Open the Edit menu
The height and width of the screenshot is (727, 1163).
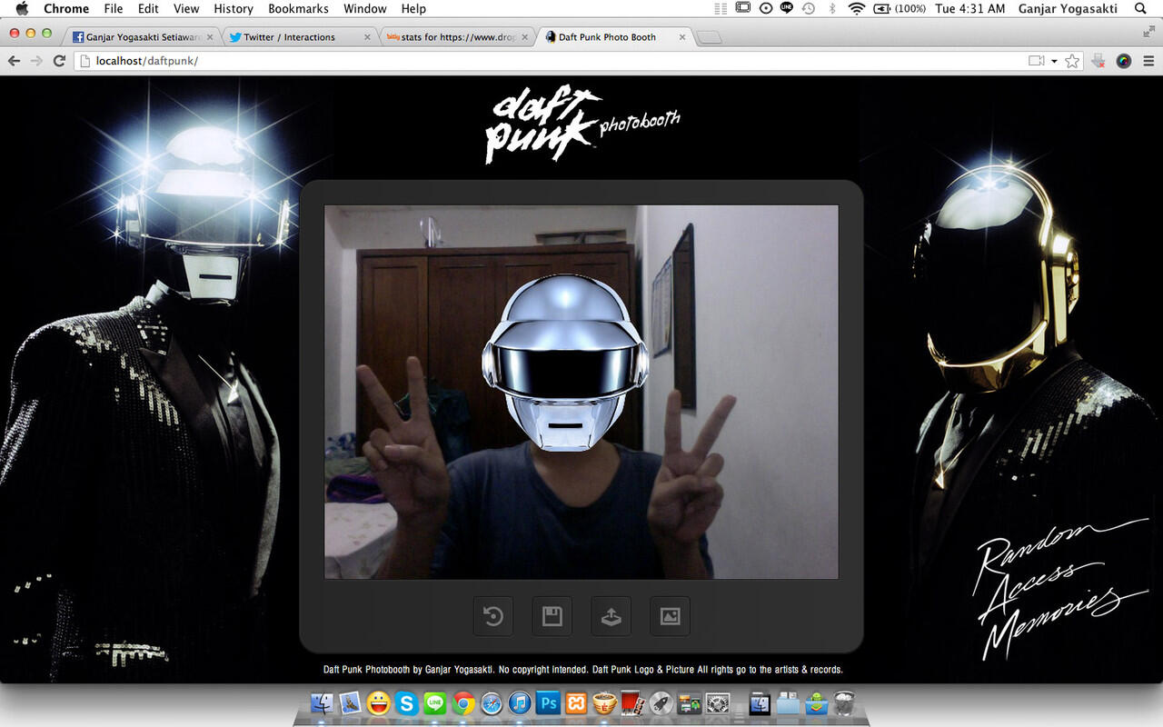[x=148, y=8]
